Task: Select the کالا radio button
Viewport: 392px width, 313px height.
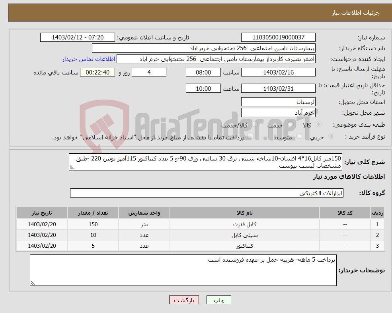Action: tap(318, 124)
